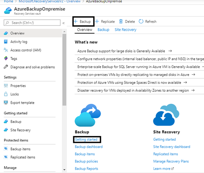The image size is (204, 173).
Task: Click the Delete toolbar button
Action: 127,21
